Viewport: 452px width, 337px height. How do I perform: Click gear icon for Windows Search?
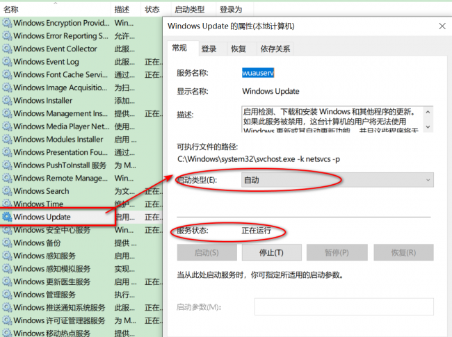click(x=7, y=191)
